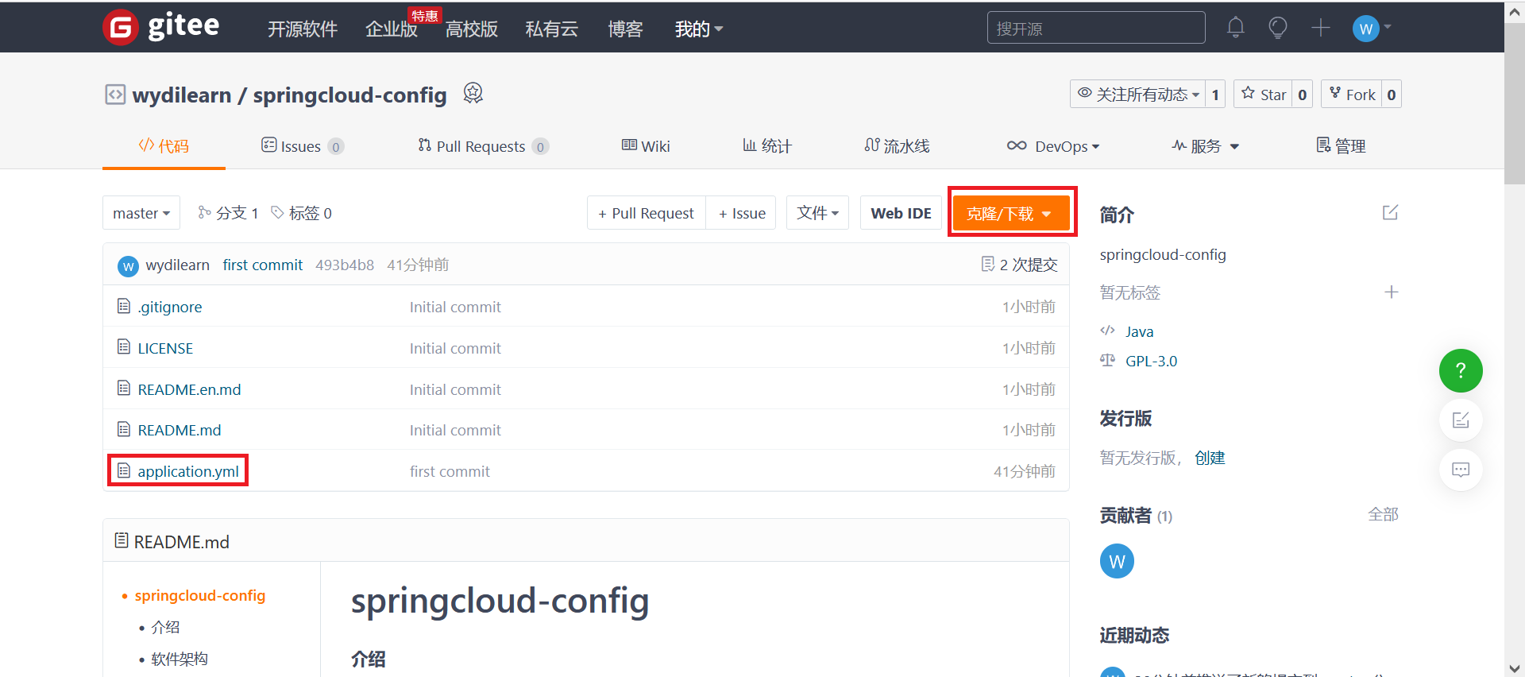Click 分支 1 branches link

(x=228, y=213)
